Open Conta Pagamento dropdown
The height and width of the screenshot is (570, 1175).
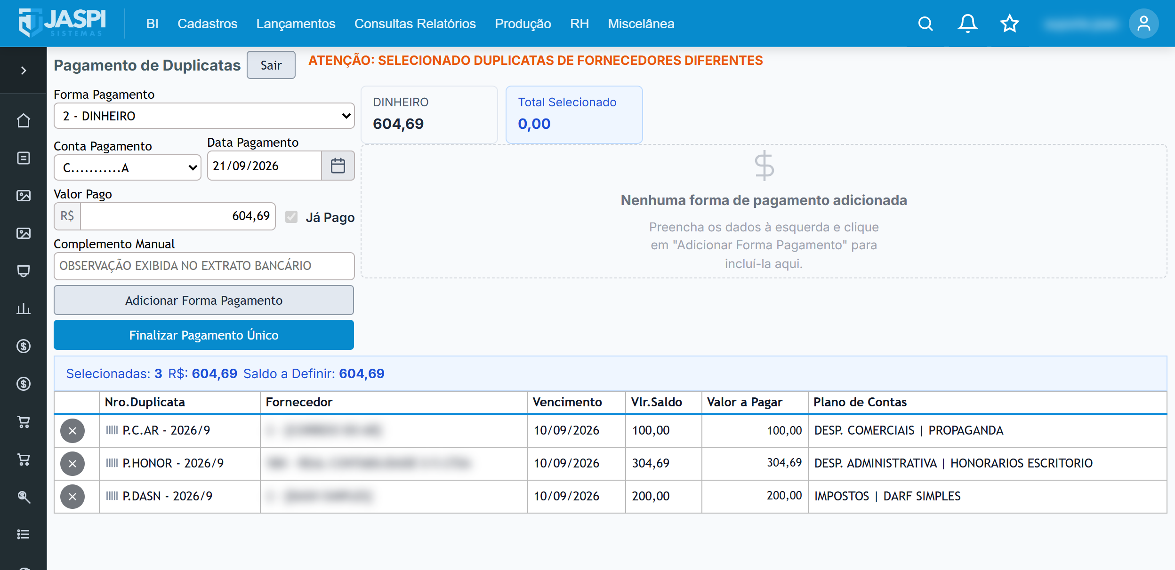[x=128, y=167]
